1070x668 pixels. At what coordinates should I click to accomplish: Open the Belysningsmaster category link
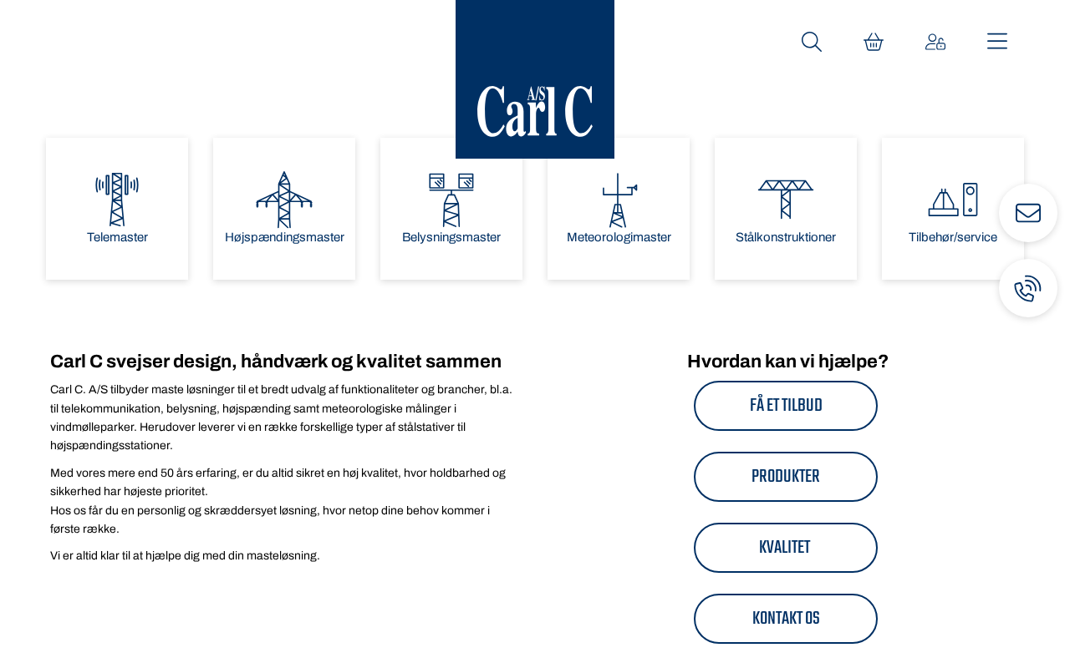451,237
